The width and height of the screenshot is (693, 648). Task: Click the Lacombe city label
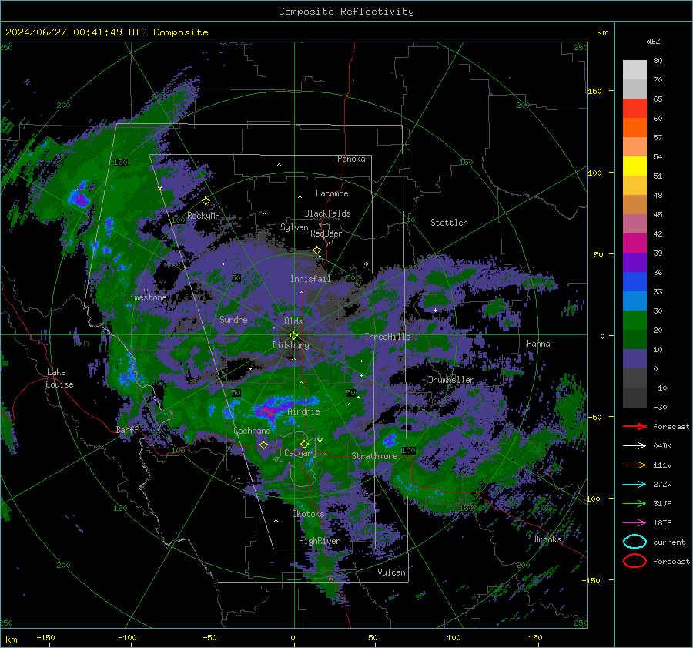pyautogui.click(x=332, y=193)
